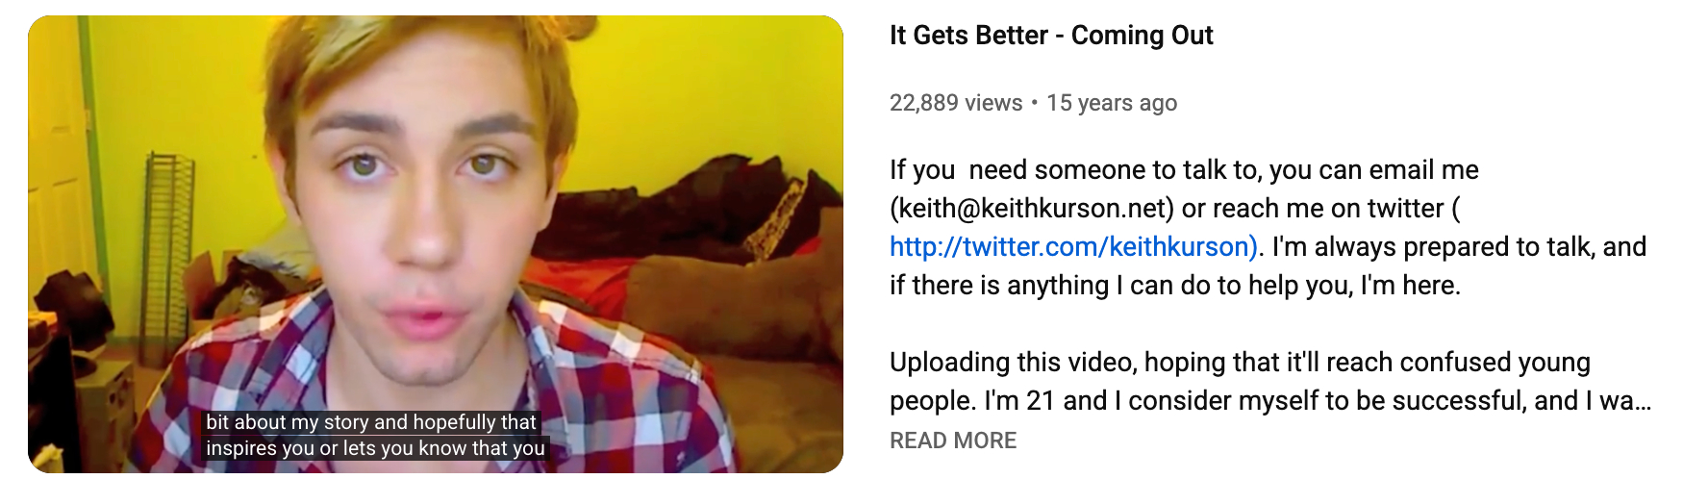Viewport: 1683px width, 479px height.
Task: Click the caption line "inspires you or lets you know"
Action: point(375,448)
